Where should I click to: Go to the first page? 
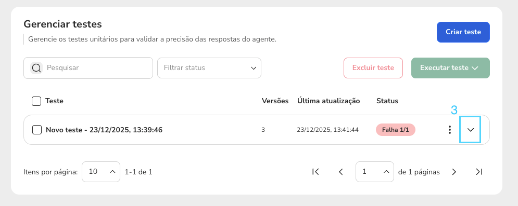[x=315, y=171]
